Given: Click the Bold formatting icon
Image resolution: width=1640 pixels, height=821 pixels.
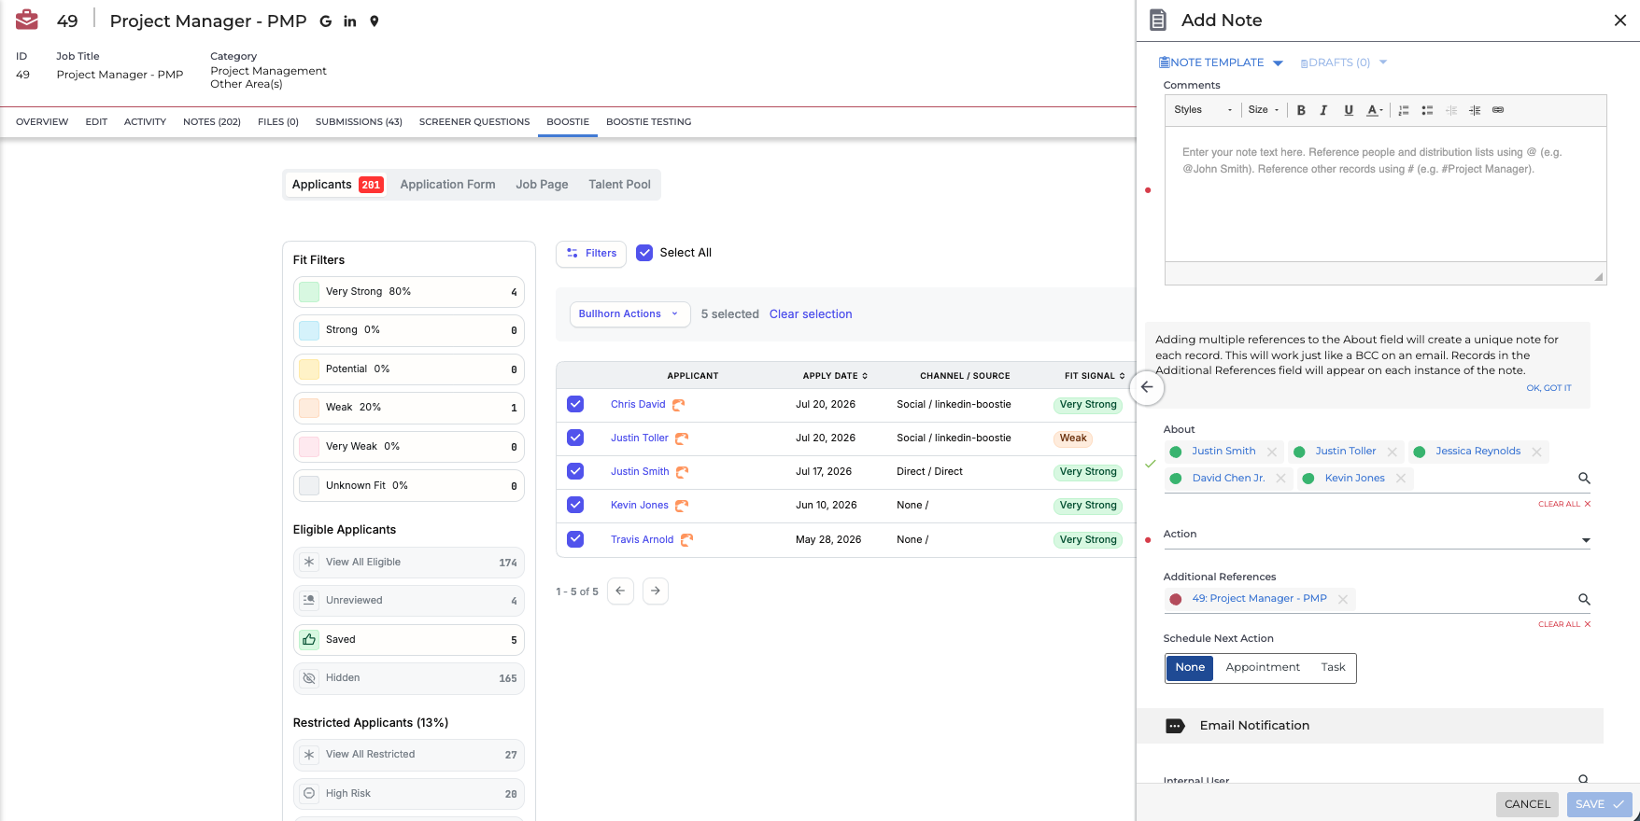Looking at the screenshot, I should 1300,110.
